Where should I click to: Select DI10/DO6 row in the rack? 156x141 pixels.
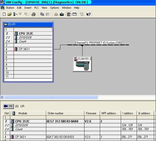coord(29,37)
